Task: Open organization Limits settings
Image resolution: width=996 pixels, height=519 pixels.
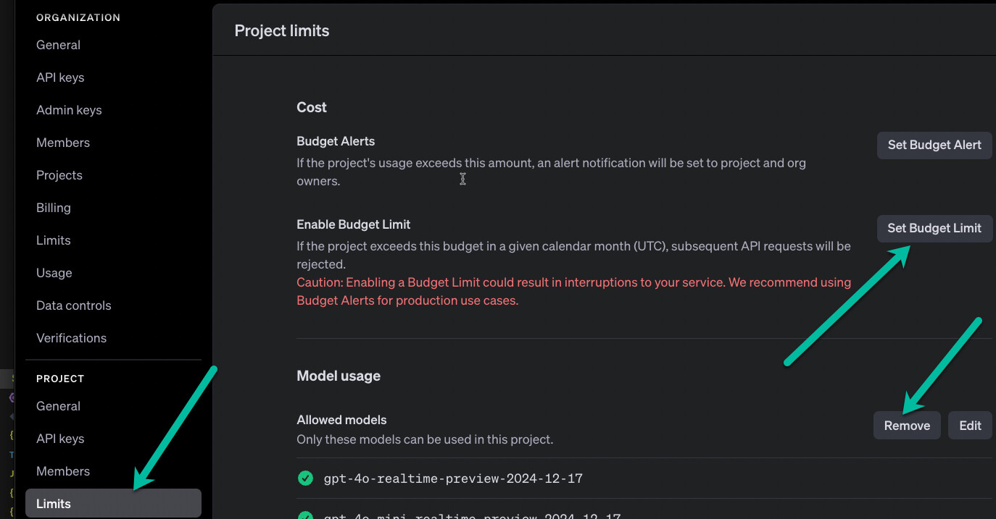Action: tap(53, 240)
